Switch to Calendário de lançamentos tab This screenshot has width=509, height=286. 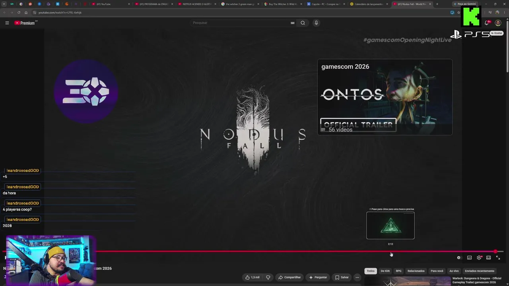point(369,4)
